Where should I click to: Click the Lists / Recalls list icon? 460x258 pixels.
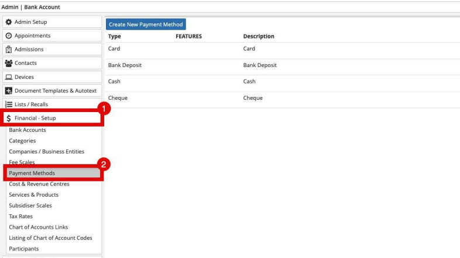click(9, 104)
